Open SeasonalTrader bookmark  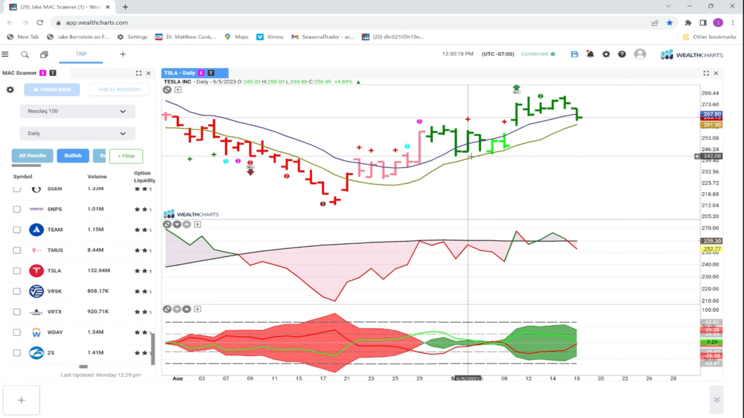[x=323, y=37]
